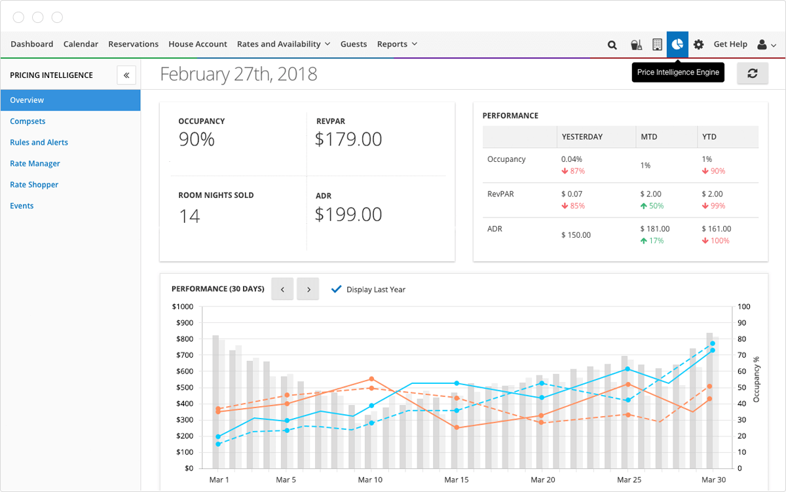Viewport: 786px width, 492px height.
Task: Click the refresh button
Action: click(x=753, y=73)
